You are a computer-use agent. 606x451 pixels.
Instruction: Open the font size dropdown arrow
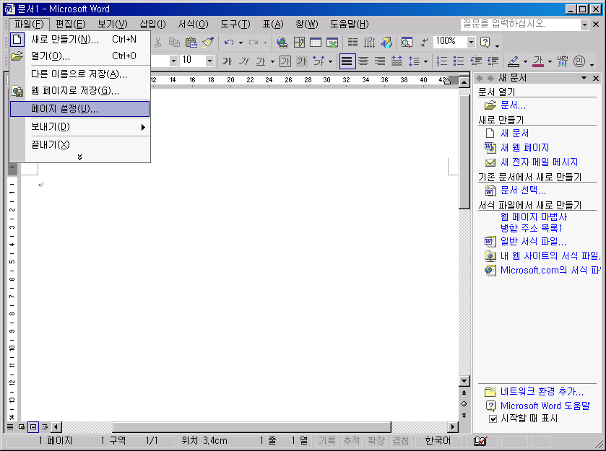[x=209, y=61]
